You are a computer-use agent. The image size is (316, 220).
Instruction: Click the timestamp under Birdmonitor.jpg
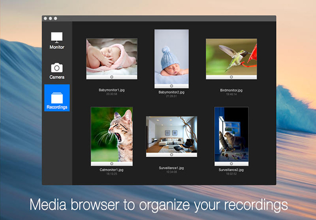pos(231,94)
